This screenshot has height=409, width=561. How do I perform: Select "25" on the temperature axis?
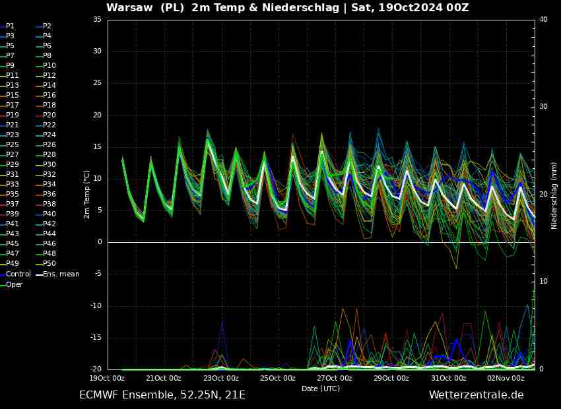[x=97, y=83]
